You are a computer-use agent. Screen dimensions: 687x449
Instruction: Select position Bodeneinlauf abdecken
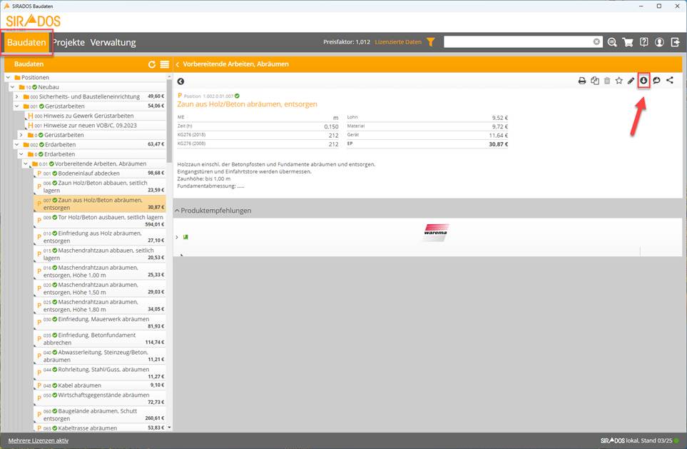point(100,173)
